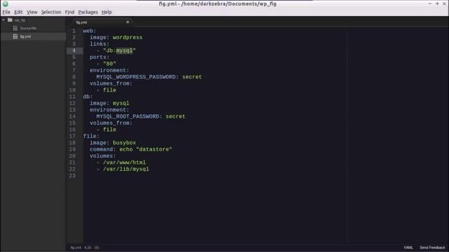The height and width of the screenshot is (252, 449).
Task: Switch to the fig.yml editor tab
Action: tap(81, 22)
